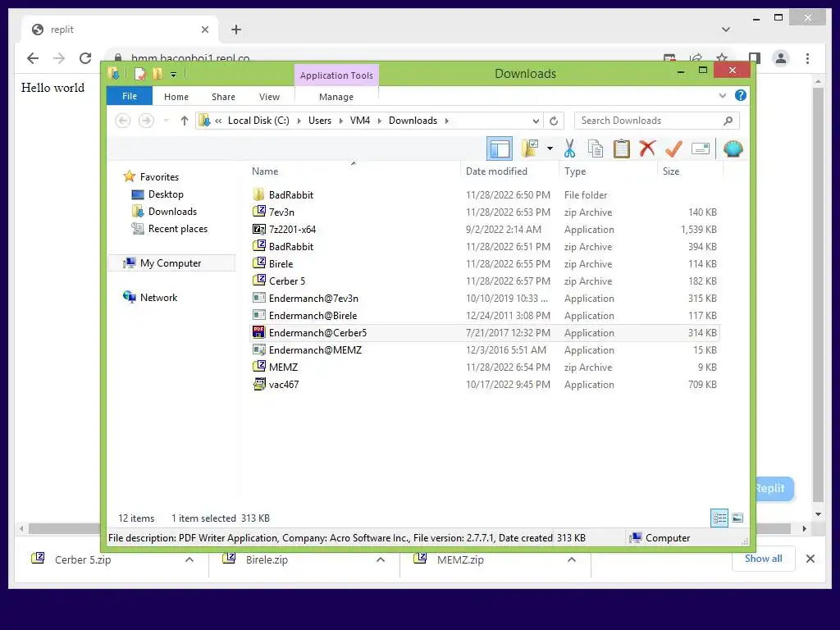This screenshot has width=840, height=630.
Task: Click the Paste clipboard icon
Action: coord(622,148)
